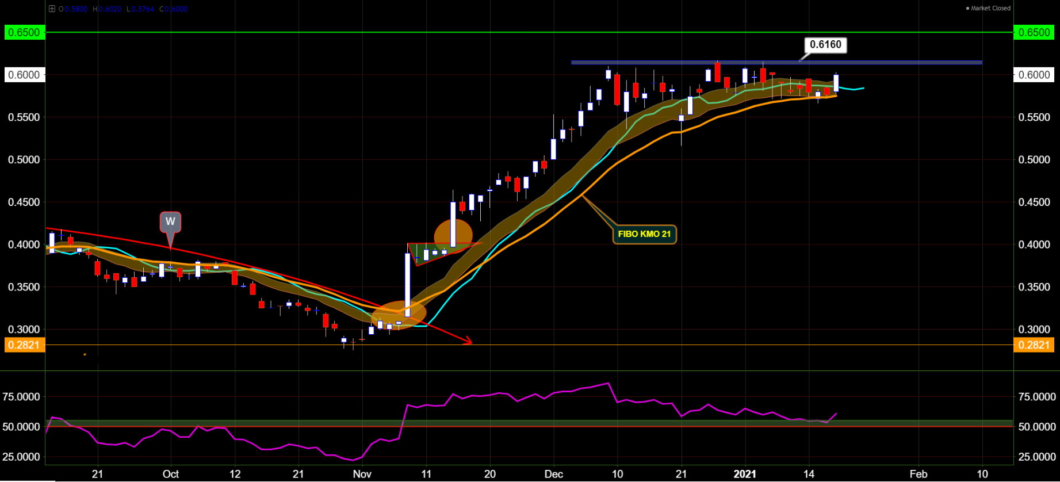
Task: Click 50.0000 on the left RSI scale
Action: [x=22, y=427]
